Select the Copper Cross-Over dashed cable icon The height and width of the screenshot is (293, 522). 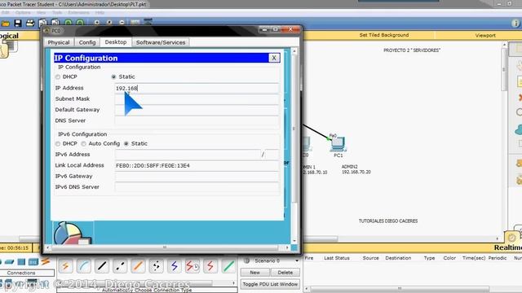(x=120, y=266)
